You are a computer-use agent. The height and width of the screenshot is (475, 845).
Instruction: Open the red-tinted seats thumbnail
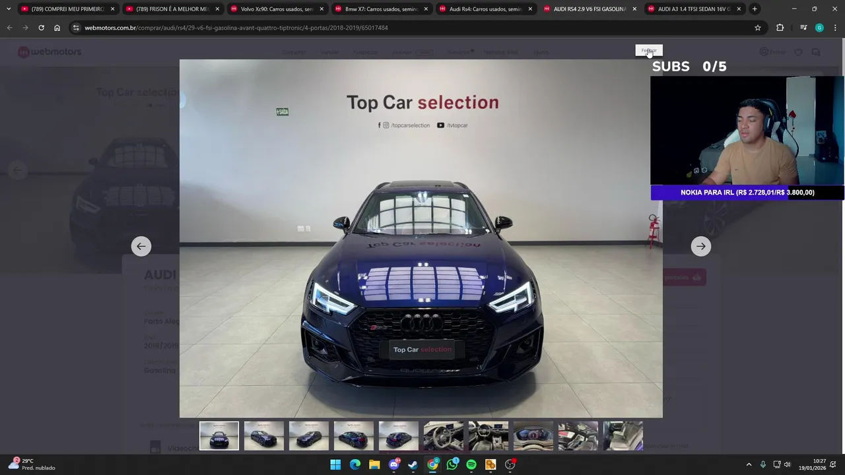578,436
